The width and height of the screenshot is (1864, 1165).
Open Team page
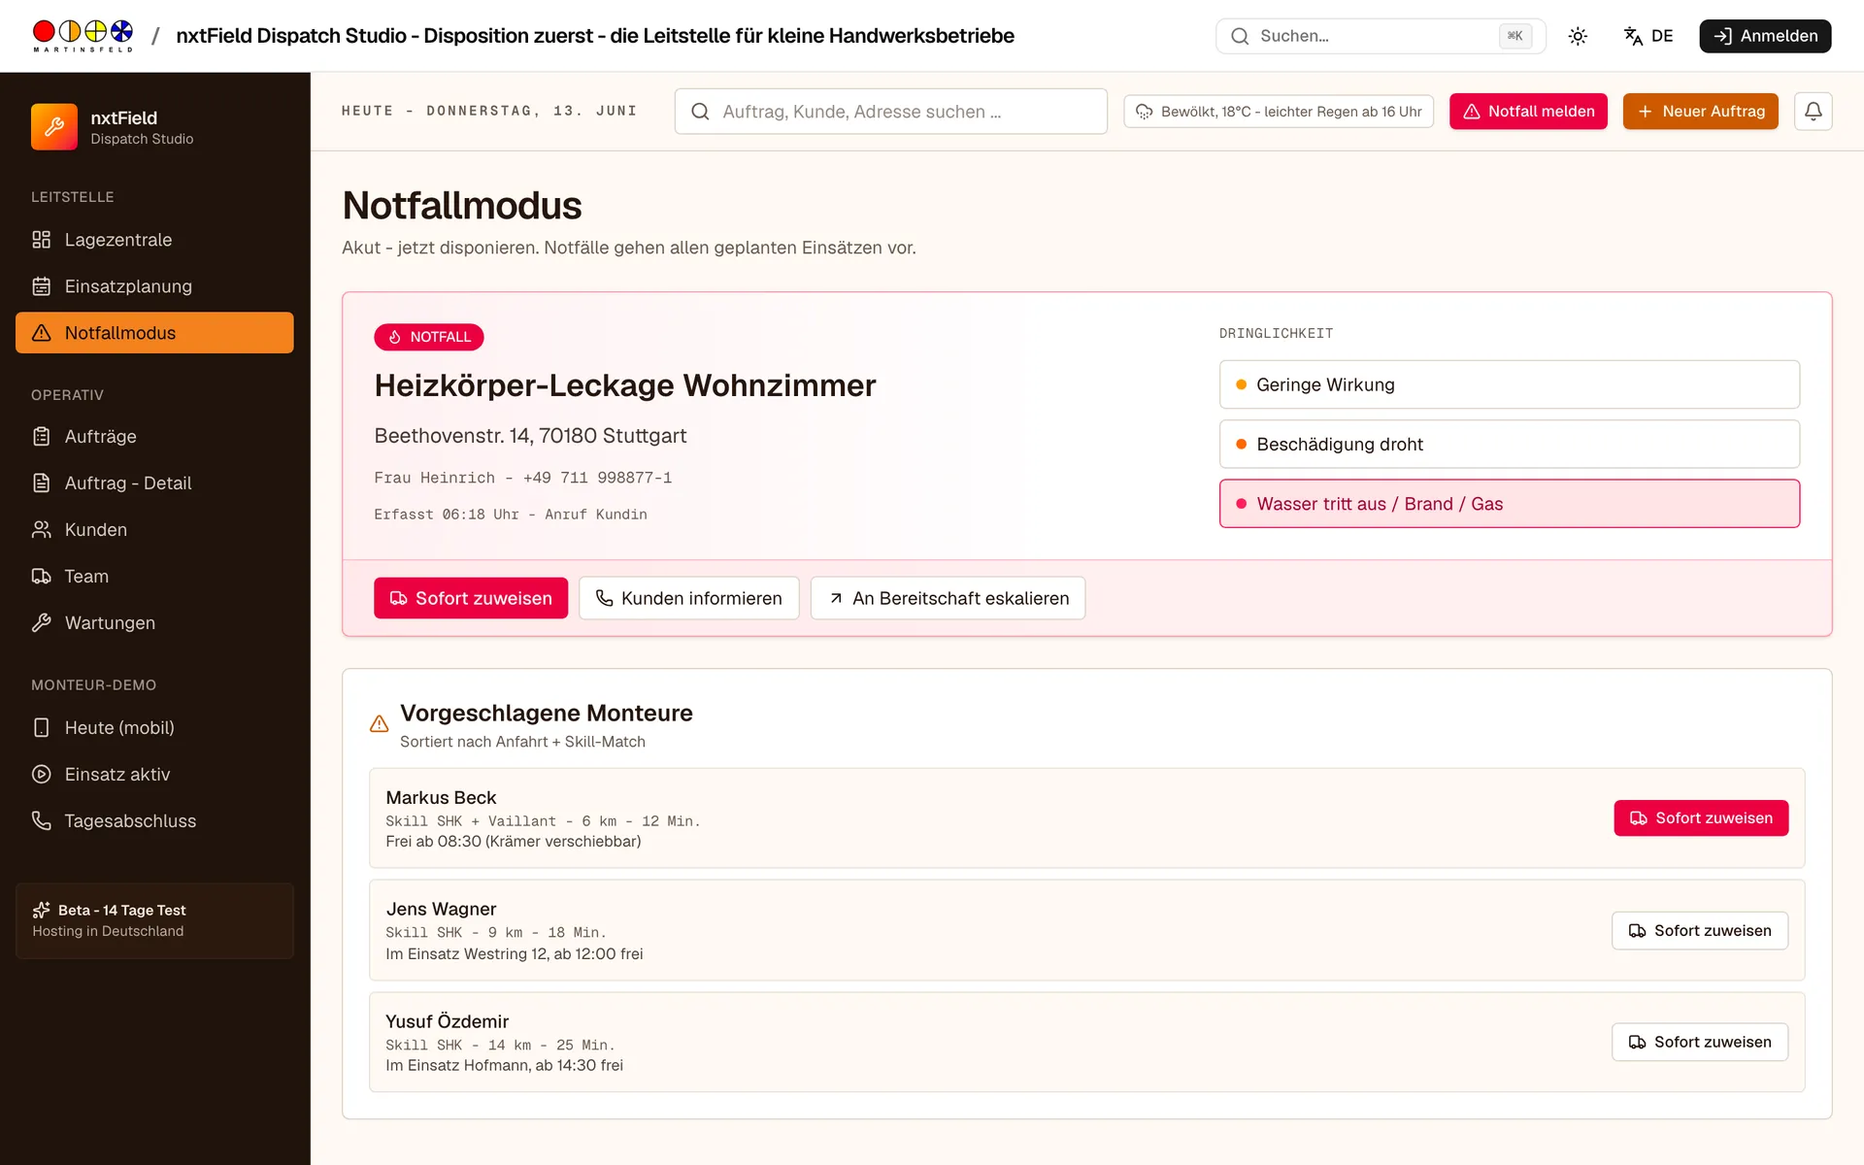tap(154, 577)
